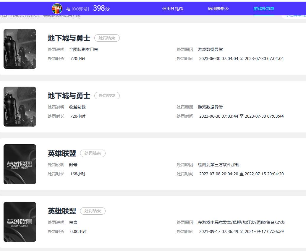Image resolution: width=306 pixels, height=251 pixels.
Task: Click the 处罚结束 badge on the 禁言 record
Action: 93,211
